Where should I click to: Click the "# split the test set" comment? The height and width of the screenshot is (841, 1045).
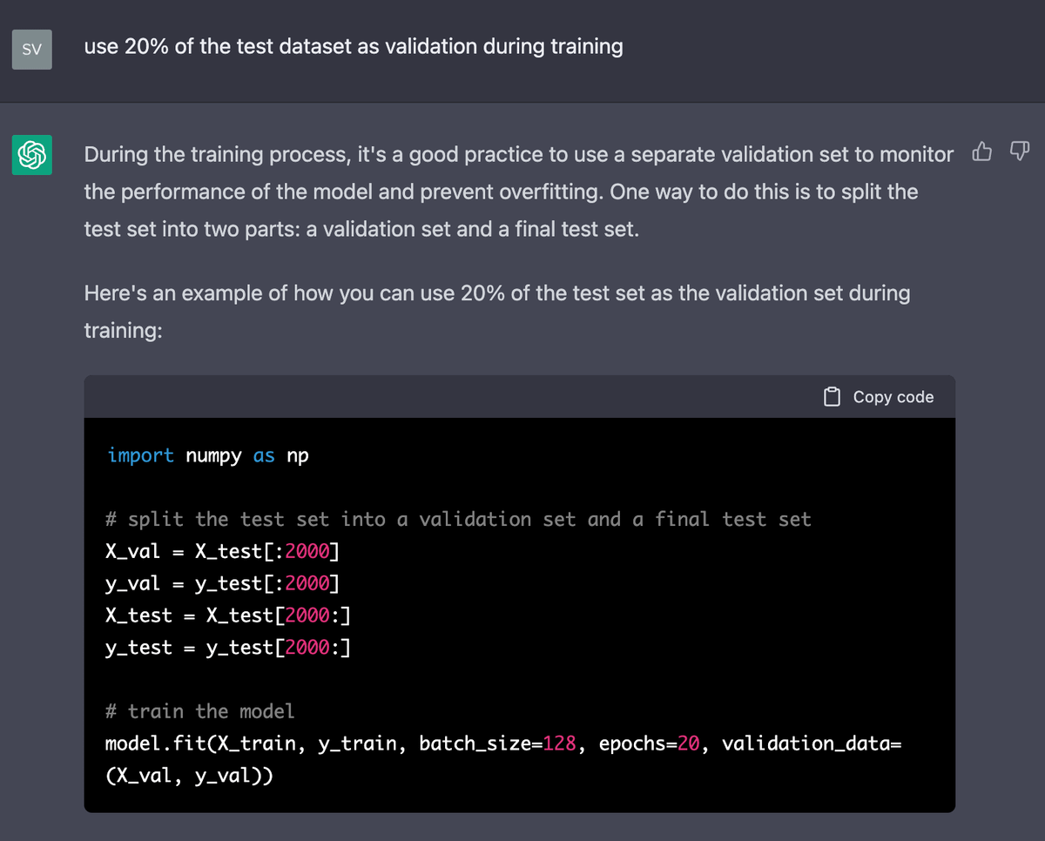(x=457, y=520)
